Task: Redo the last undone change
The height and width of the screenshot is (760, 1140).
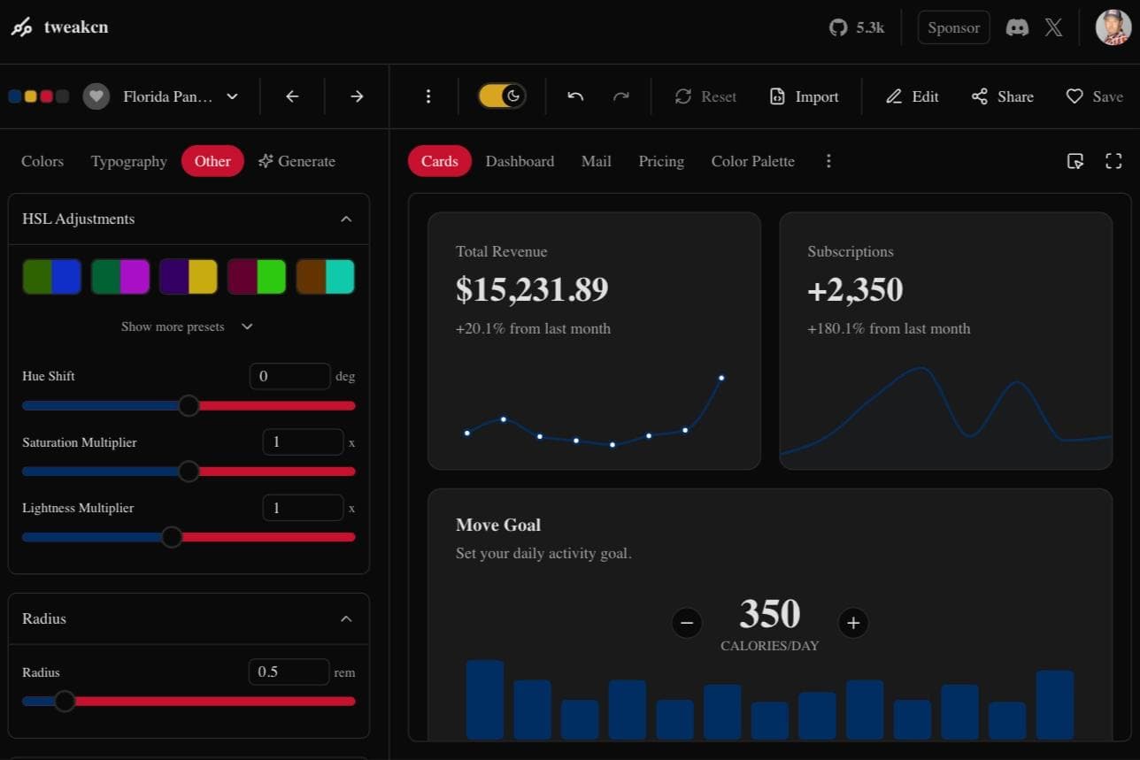Action: pos(621,96)
